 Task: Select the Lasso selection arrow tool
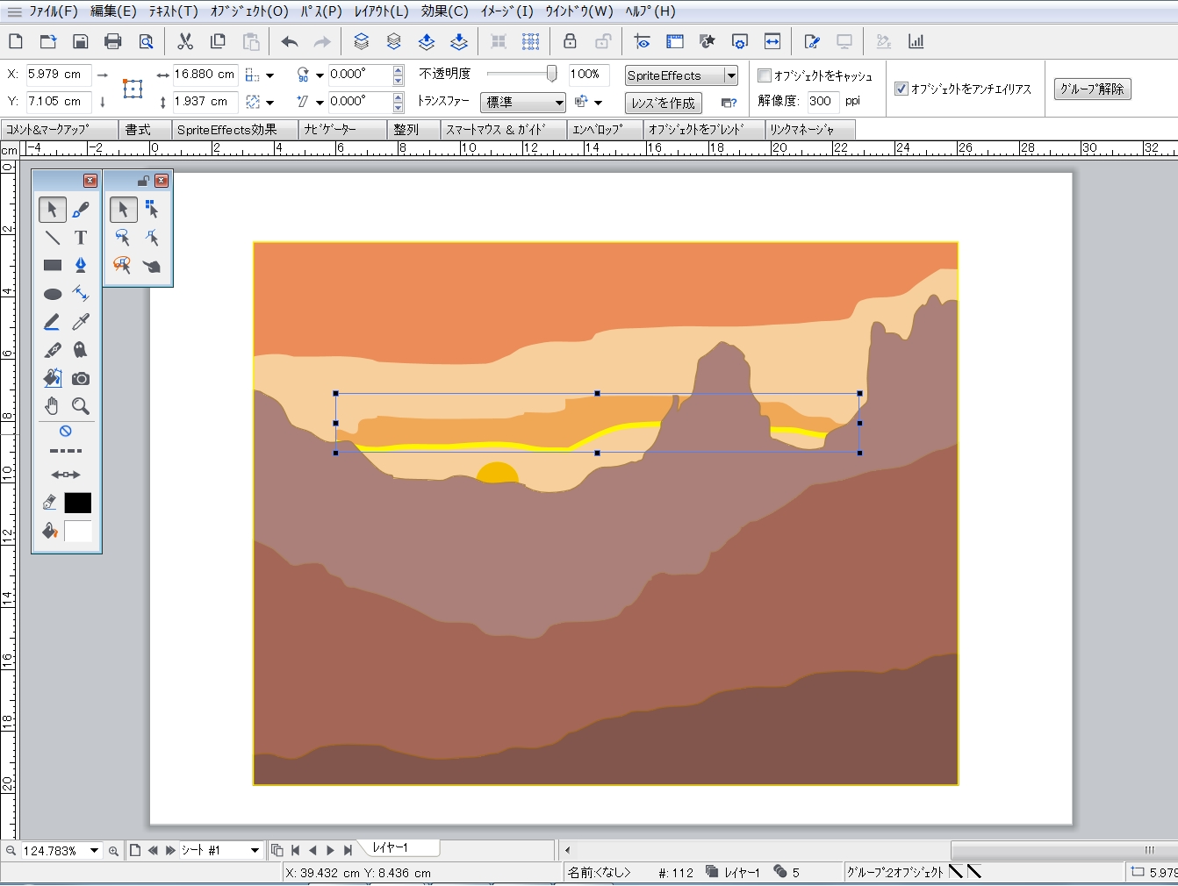coord(123,238)
